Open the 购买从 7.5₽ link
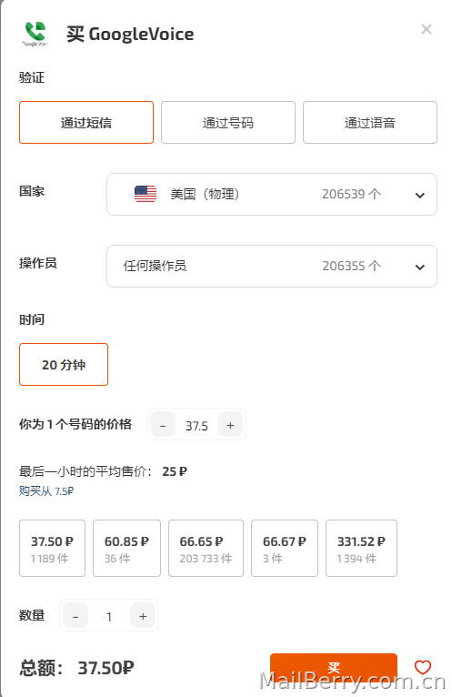The width and height of the screenshot is (452, 697). coord(46,490)
